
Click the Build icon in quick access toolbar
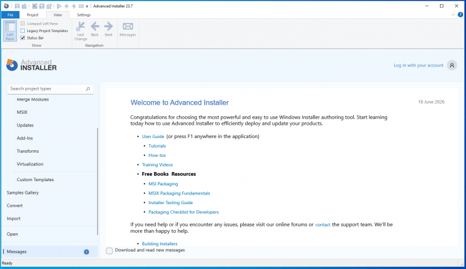coord(24,6)
